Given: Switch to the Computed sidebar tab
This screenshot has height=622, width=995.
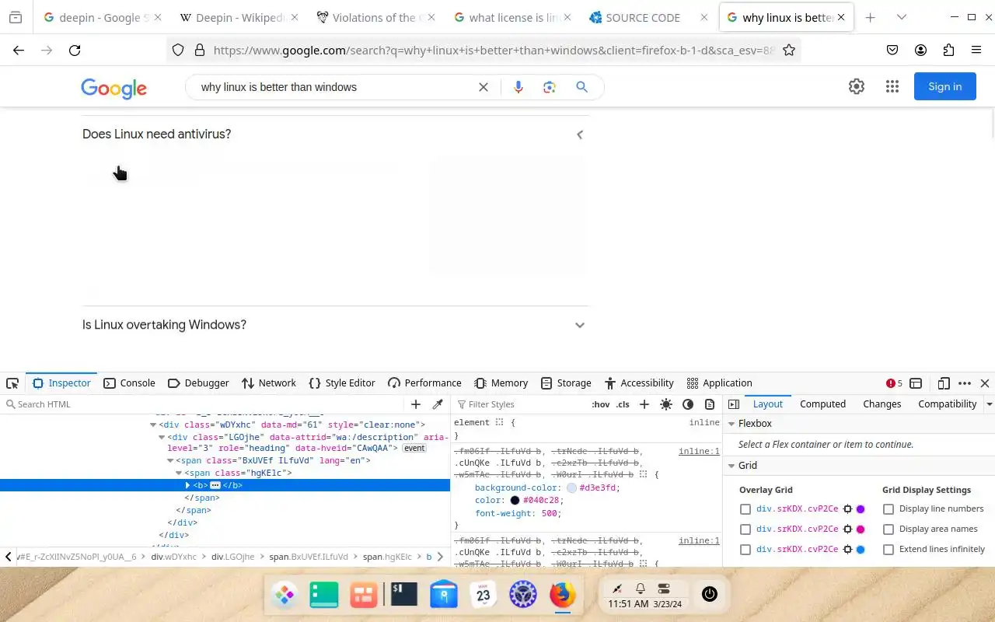Looking at the screenshot, I should [x=822, y=404].
